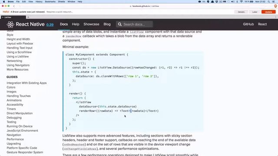Click the location pin menu bar icon
The height and width of the screenshot is (156, 278).
(x=208, y=2)
